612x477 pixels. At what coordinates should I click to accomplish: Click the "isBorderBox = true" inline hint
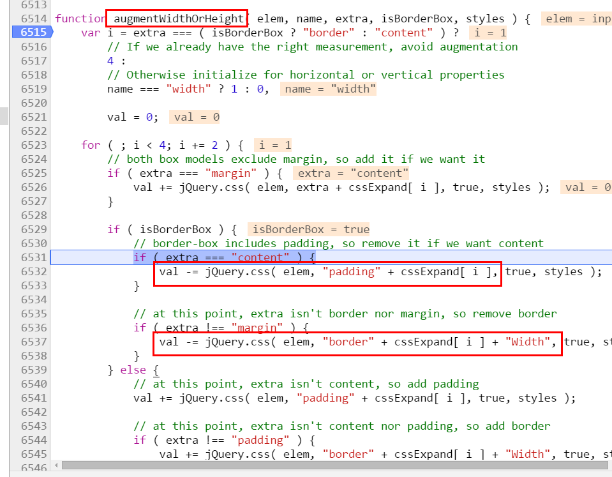[311, 229]
